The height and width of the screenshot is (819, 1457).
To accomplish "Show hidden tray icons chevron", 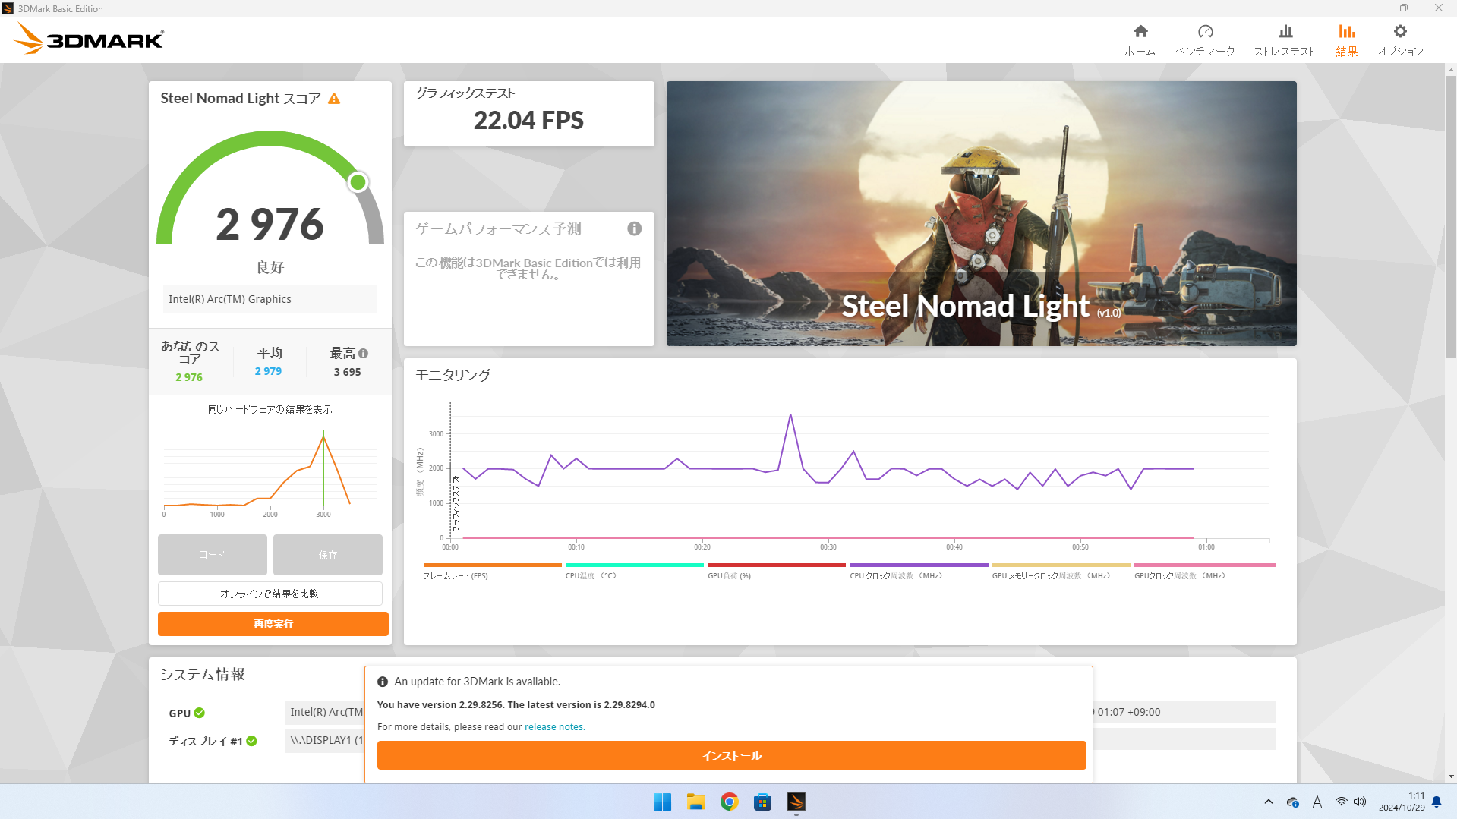I will [x=1268, y=802].
